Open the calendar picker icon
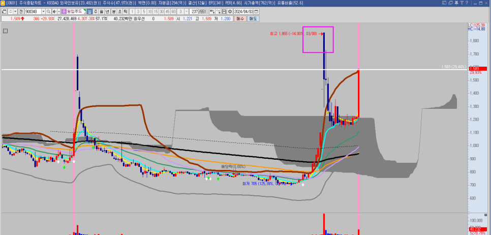 [x=256, y=11]
